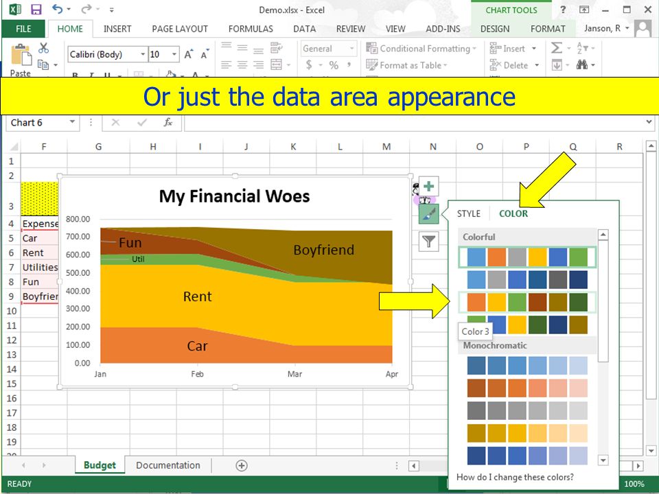Switch to the INSERT ribbon tab
Viewport: 659px width, 494px height.
coord(117,29)
